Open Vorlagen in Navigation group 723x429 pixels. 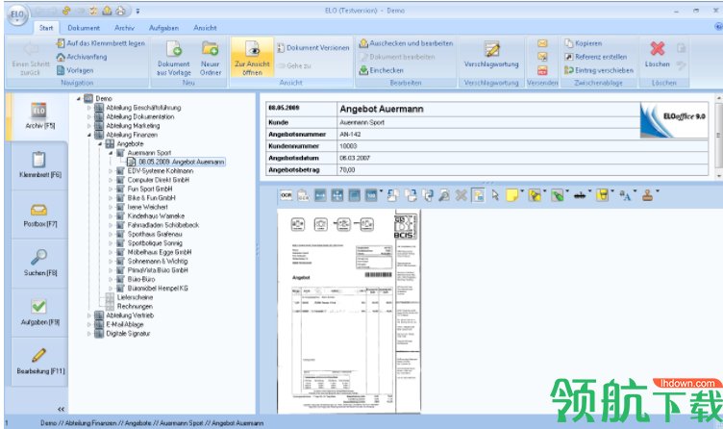click(75, 70)
